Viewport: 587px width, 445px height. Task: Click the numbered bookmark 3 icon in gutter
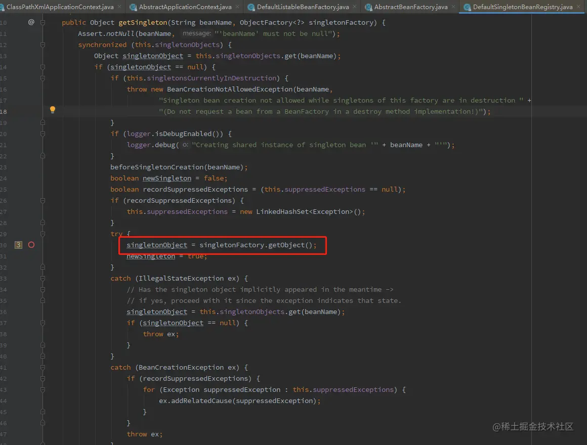point(18,245)
